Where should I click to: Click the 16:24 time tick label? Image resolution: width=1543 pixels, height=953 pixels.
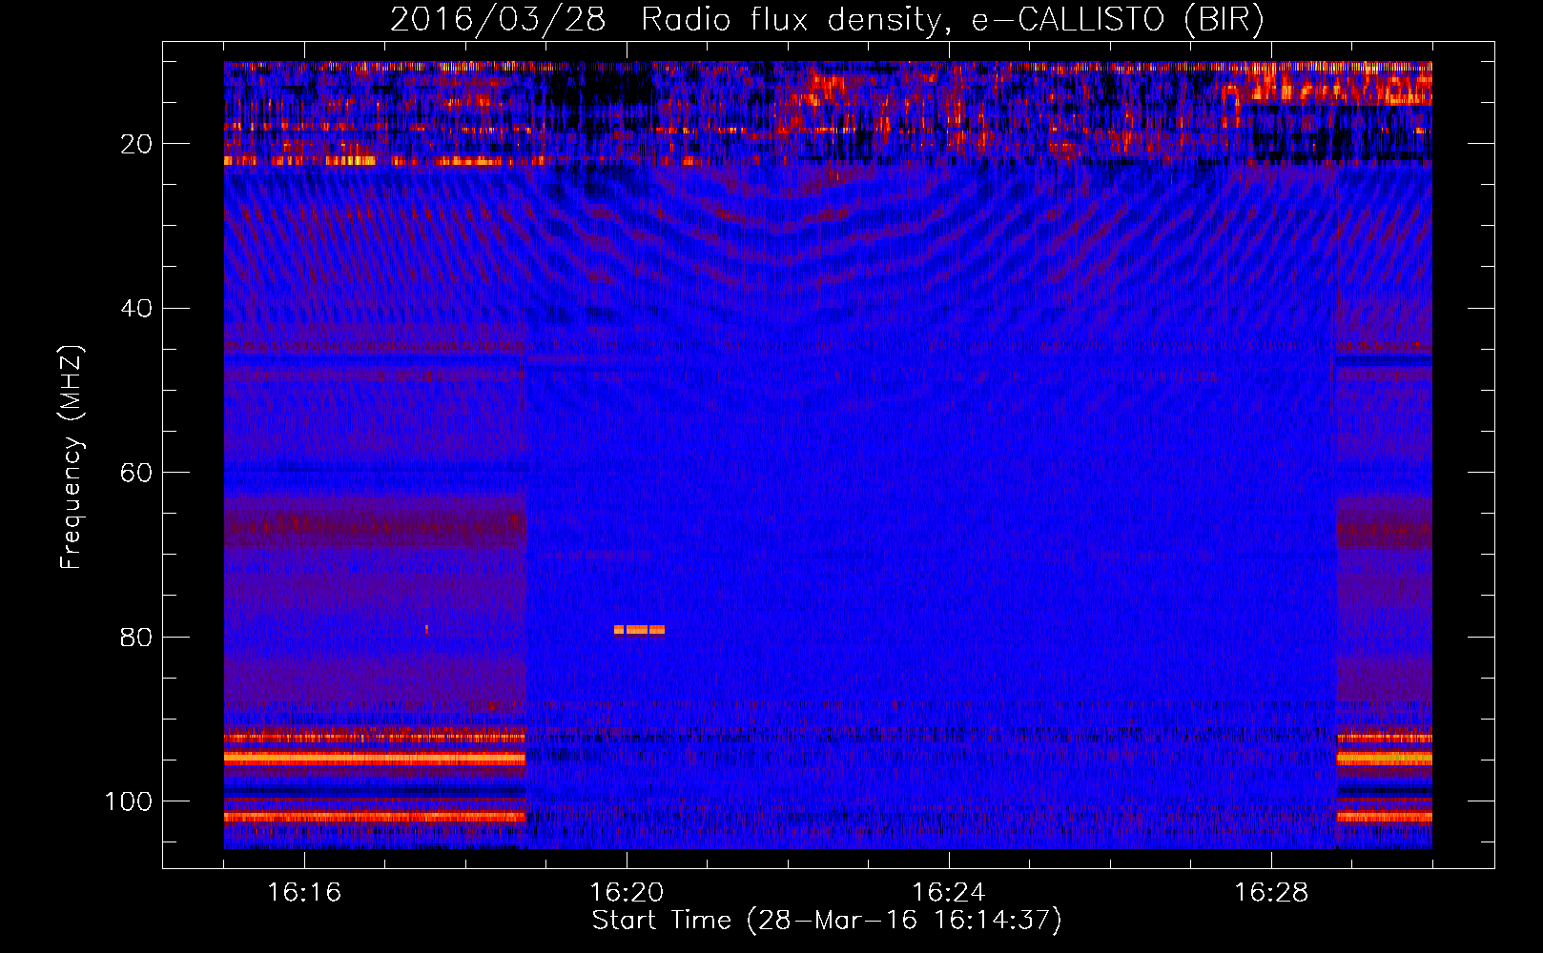(x=949, y=893)
